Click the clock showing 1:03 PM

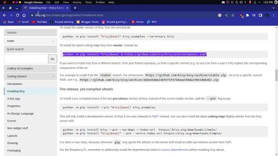pyautogui.click(x=268, y=2)
